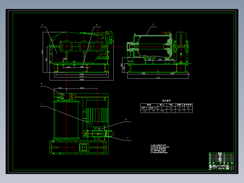Click the technical parameters table
The height and width of the screenshot is (183, 244).
tap(167, 108)
